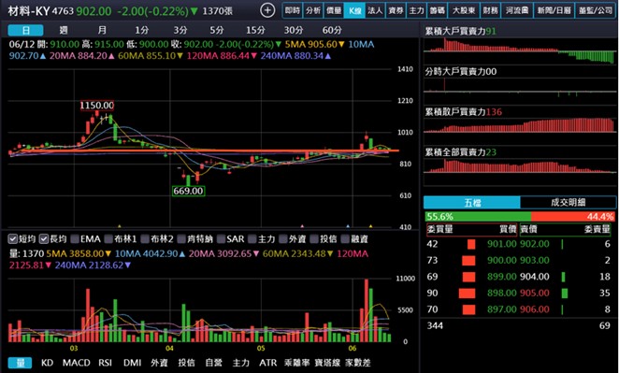The height and width of the screenshot is (373, 619).
Task: Click the 1150.00 high price label
Action: point(96,106)
